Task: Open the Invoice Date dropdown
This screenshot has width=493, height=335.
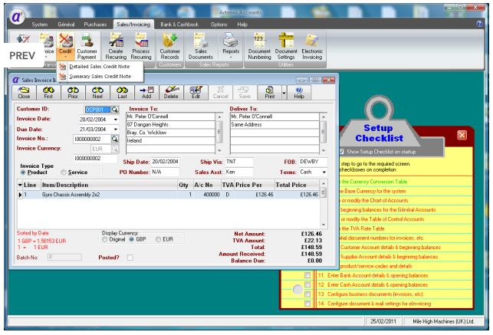Action: click(x=115, y=120)
